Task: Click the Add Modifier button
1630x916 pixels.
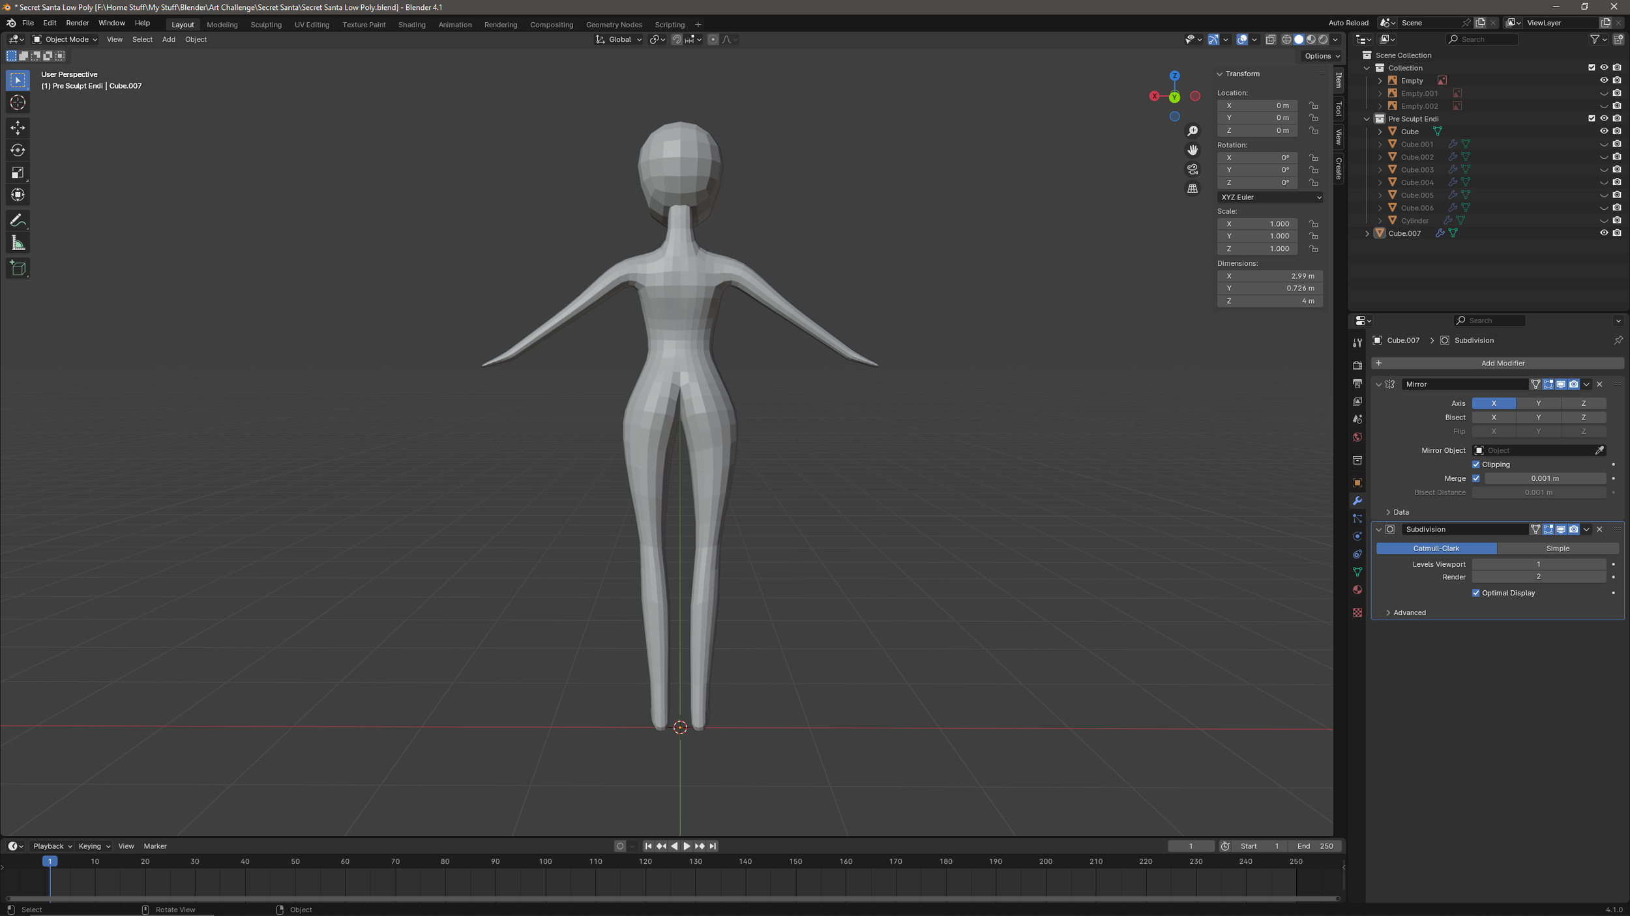Action: pos(1497,363)
